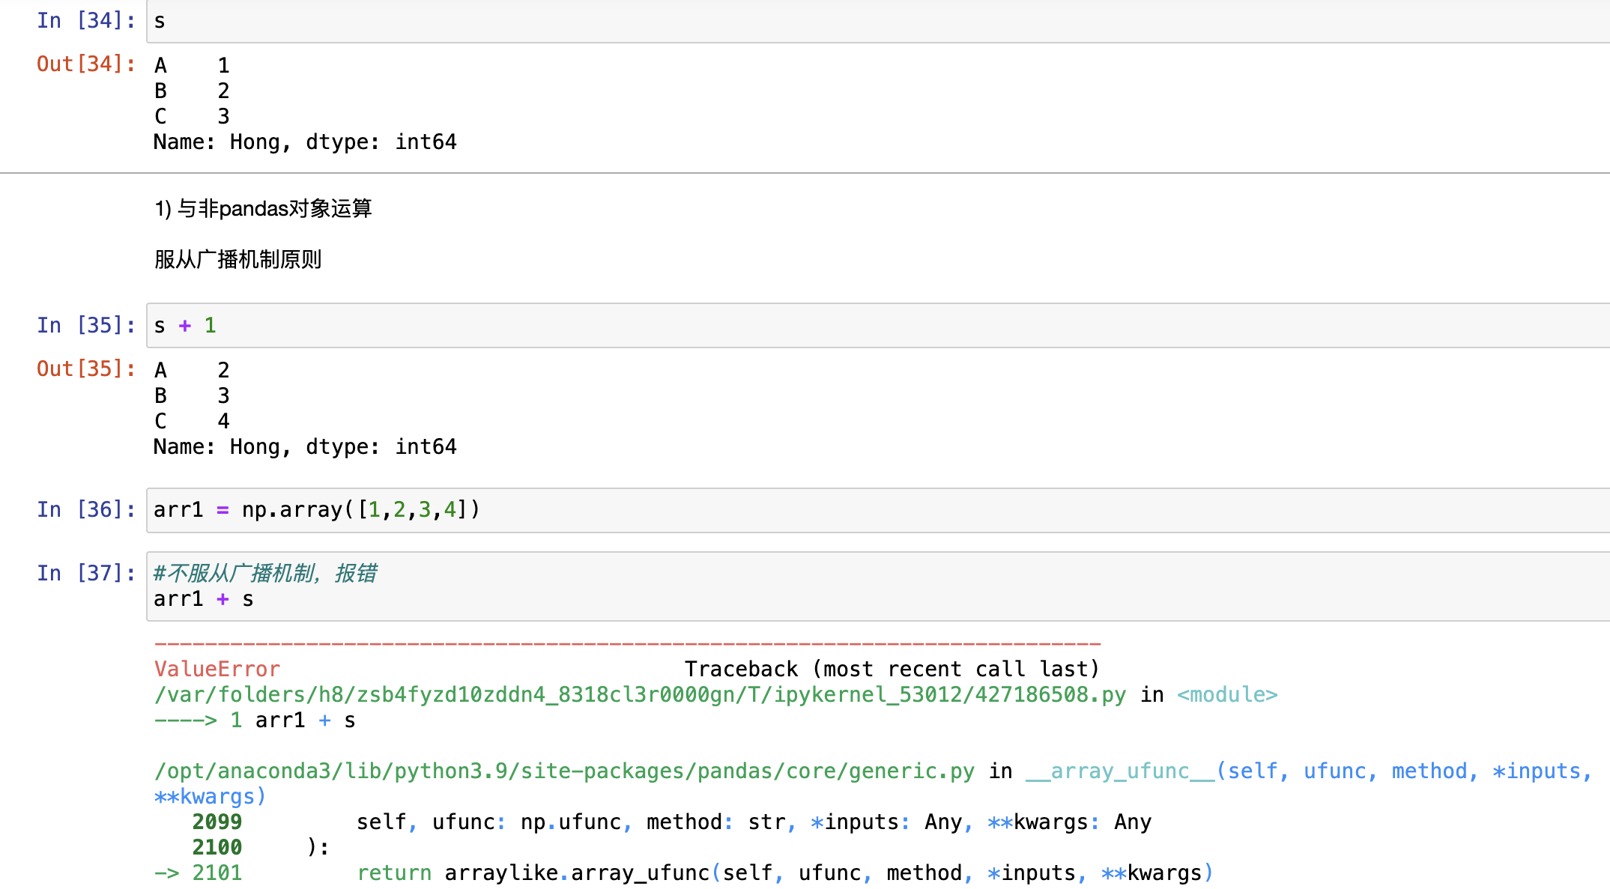Image resolution: width=1610 pixels, height=889 pixels.
Task: Click 'Traceback (most recent call last)' text
Action: [x=892, y=670]
